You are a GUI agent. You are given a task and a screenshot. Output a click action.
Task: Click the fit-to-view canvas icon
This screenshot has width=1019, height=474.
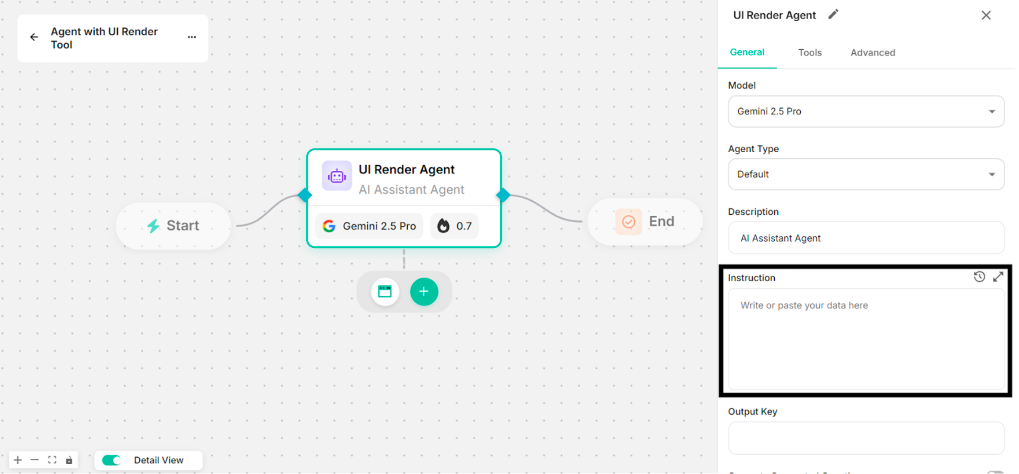[52, 460]
